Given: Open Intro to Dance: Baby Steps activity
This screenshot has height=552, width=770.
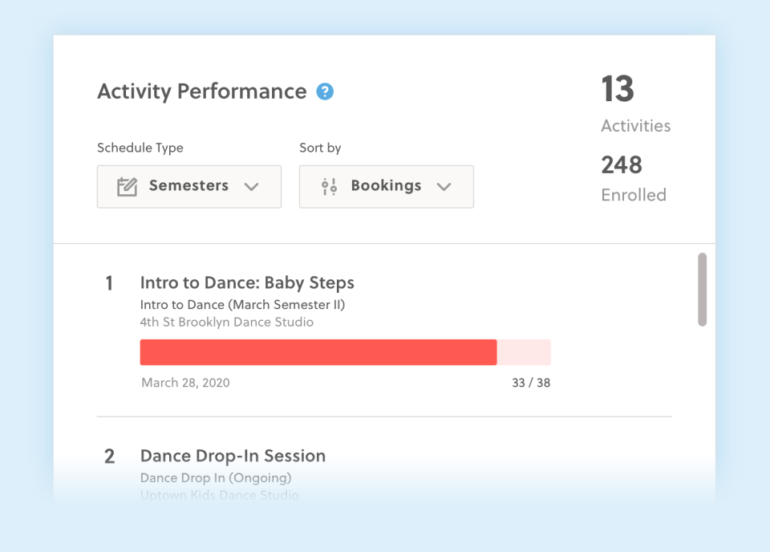Looking at the screenshot, I should tap(247, 282).
